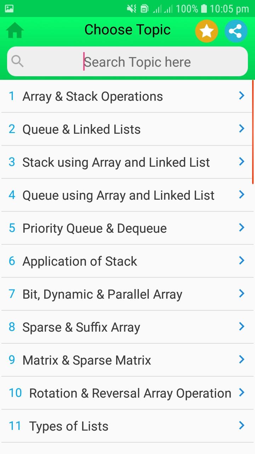Focus the Search Topic here field
255x454 pixels.
(137, 62)
